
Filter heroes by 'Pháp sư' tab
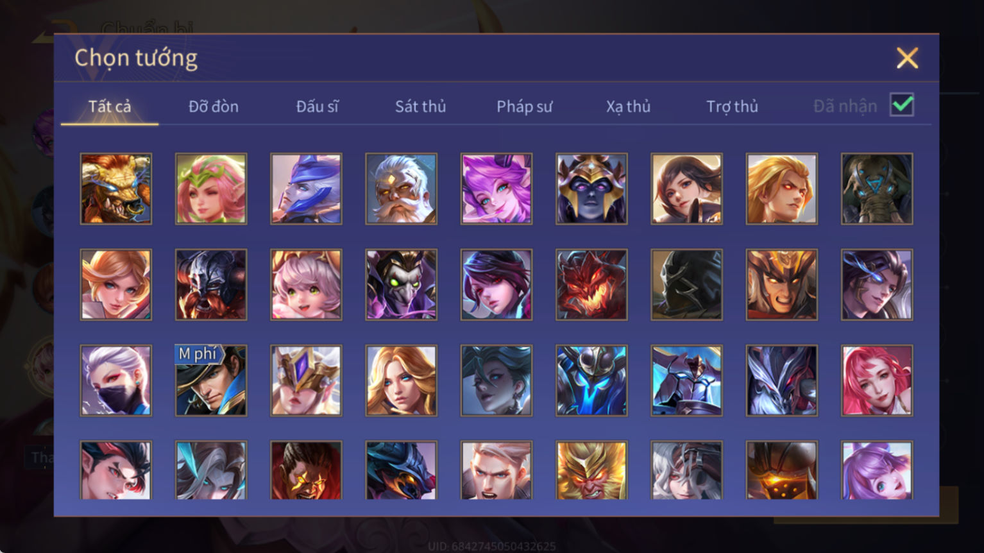tap(524, 106)
